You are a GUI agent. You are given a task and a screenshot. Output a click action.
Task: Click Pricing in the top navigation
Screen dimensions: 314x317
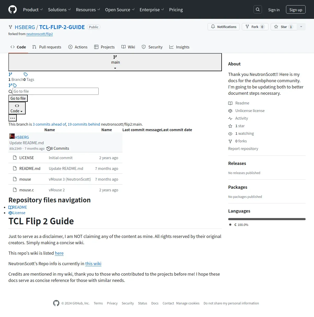176,10
